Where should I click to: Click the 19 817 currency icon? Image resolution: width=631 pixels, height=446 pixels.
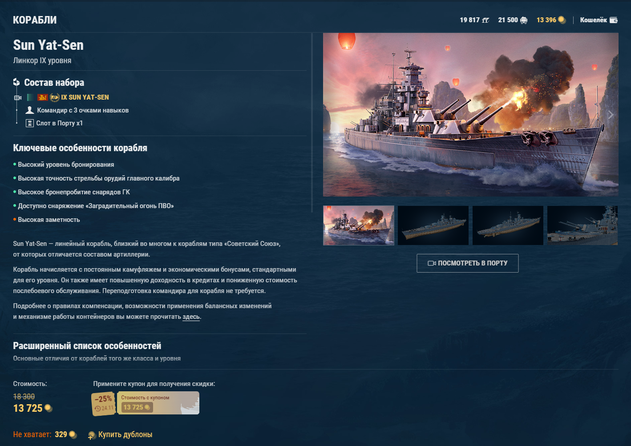click(x=485, y=20)
